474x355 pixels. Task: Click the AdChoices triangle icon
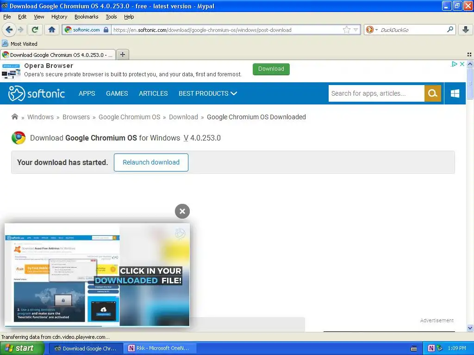[x=454, y=64]
